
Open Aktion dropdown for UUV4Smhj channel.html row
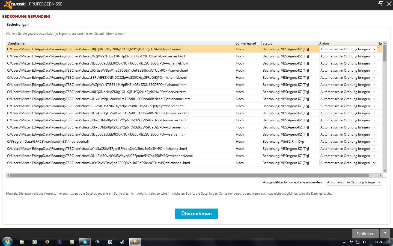[348, 99]
